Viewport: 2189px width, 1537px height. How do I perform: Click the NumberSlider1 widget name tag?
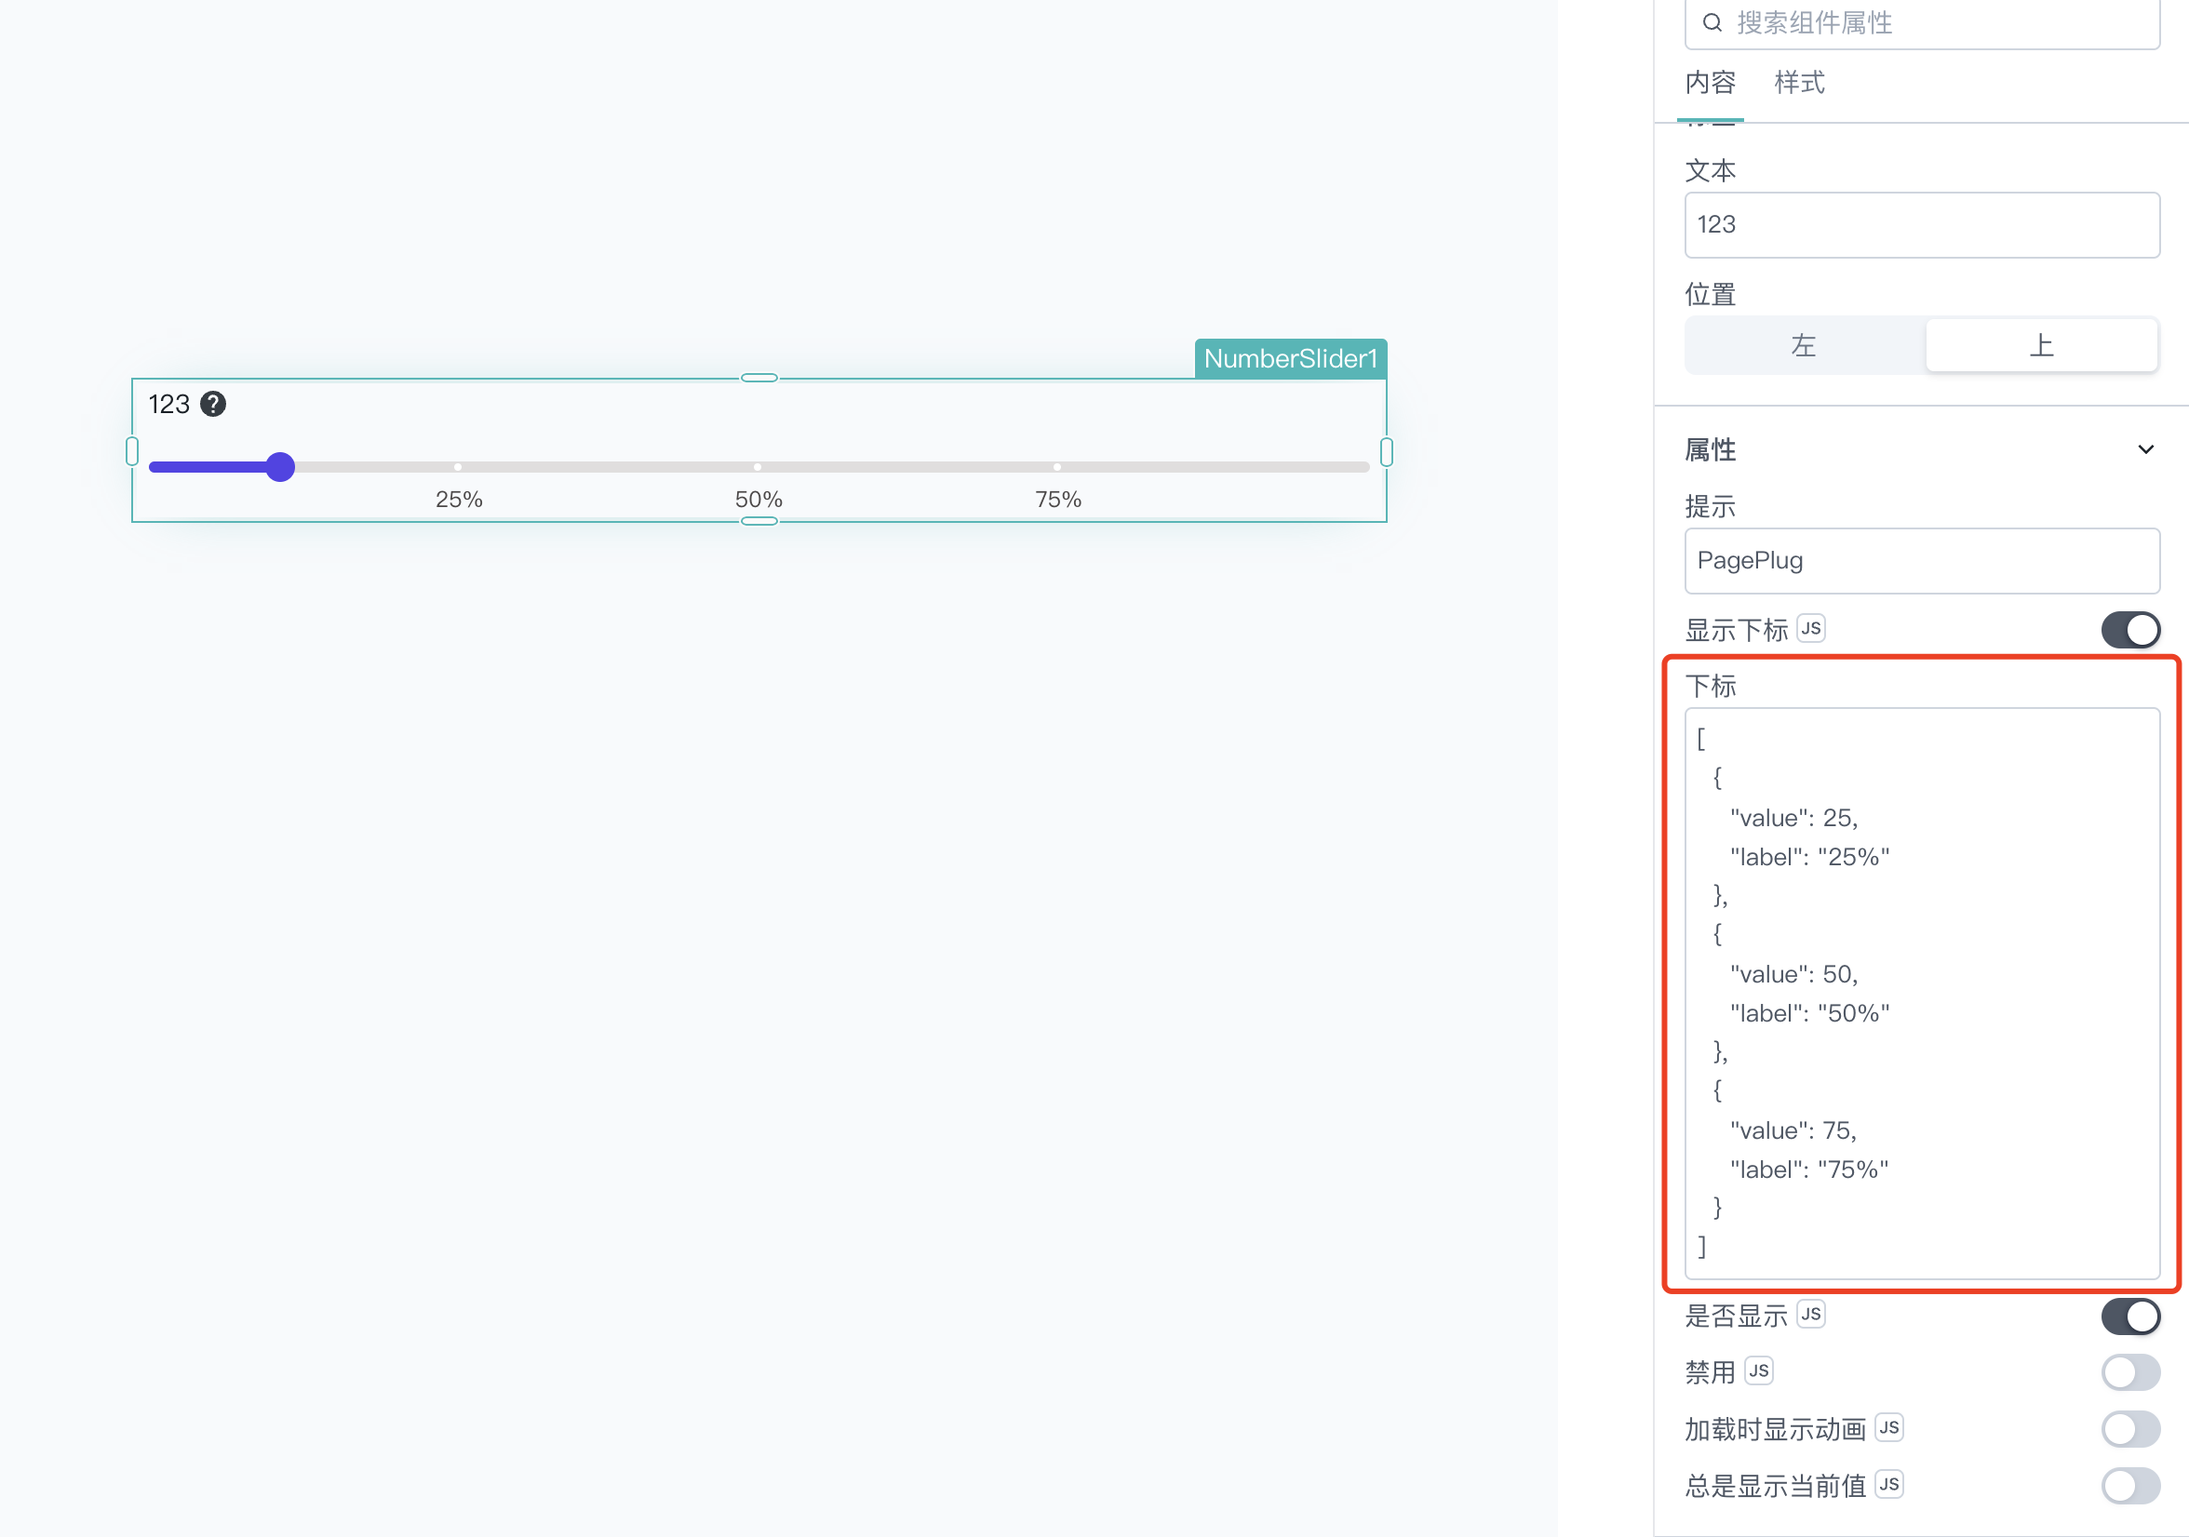1290,358
